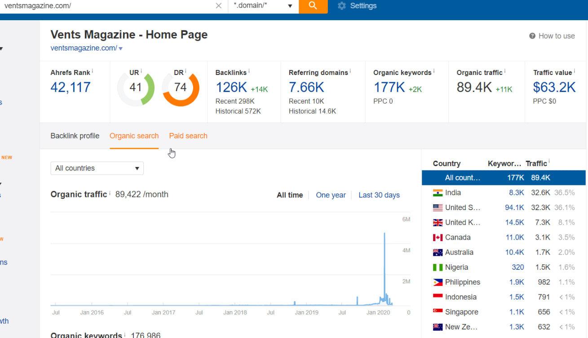Screen dimensions: 588x338
Task: Open Ahrefs Settings via the gear icon
Action: (341, 6)
